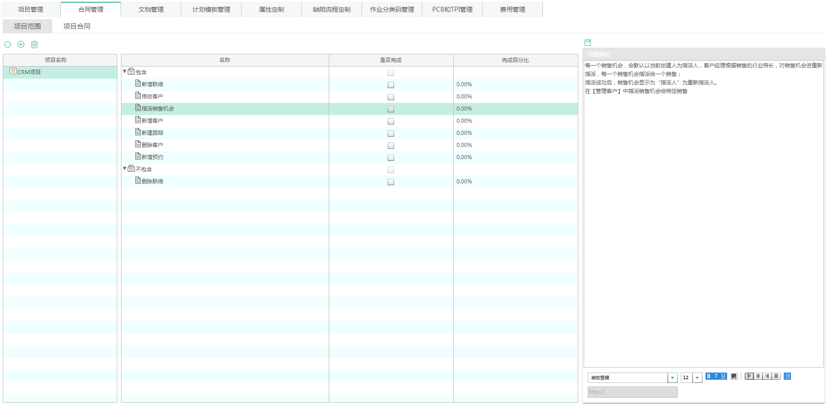This screenshot has height=404, width=831.
Task: Click the green refresh icon
Action: (8, 44)
